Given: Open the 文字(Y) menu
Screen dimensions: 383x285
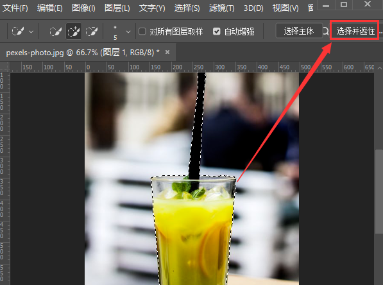Looking at the screenshot, I should 152,8.
